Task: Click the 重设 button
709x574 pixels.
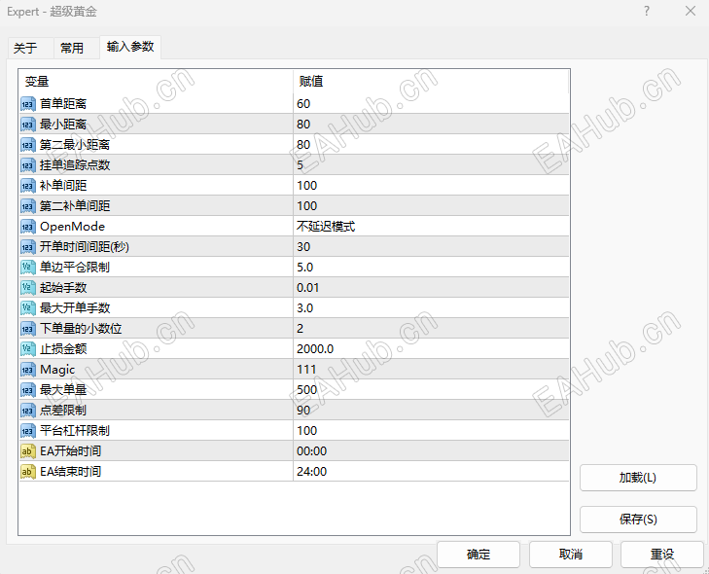Action: (662, 555)
